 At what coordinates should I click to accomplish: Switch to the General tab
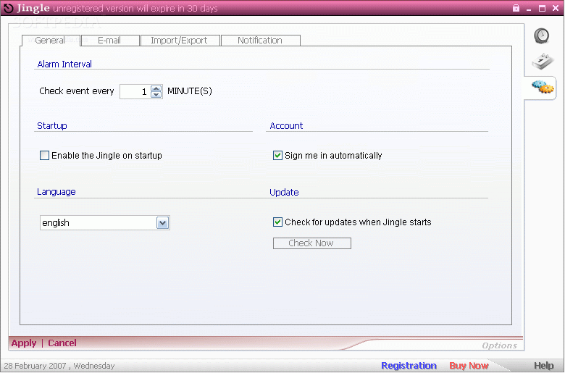tap(51, 41)
